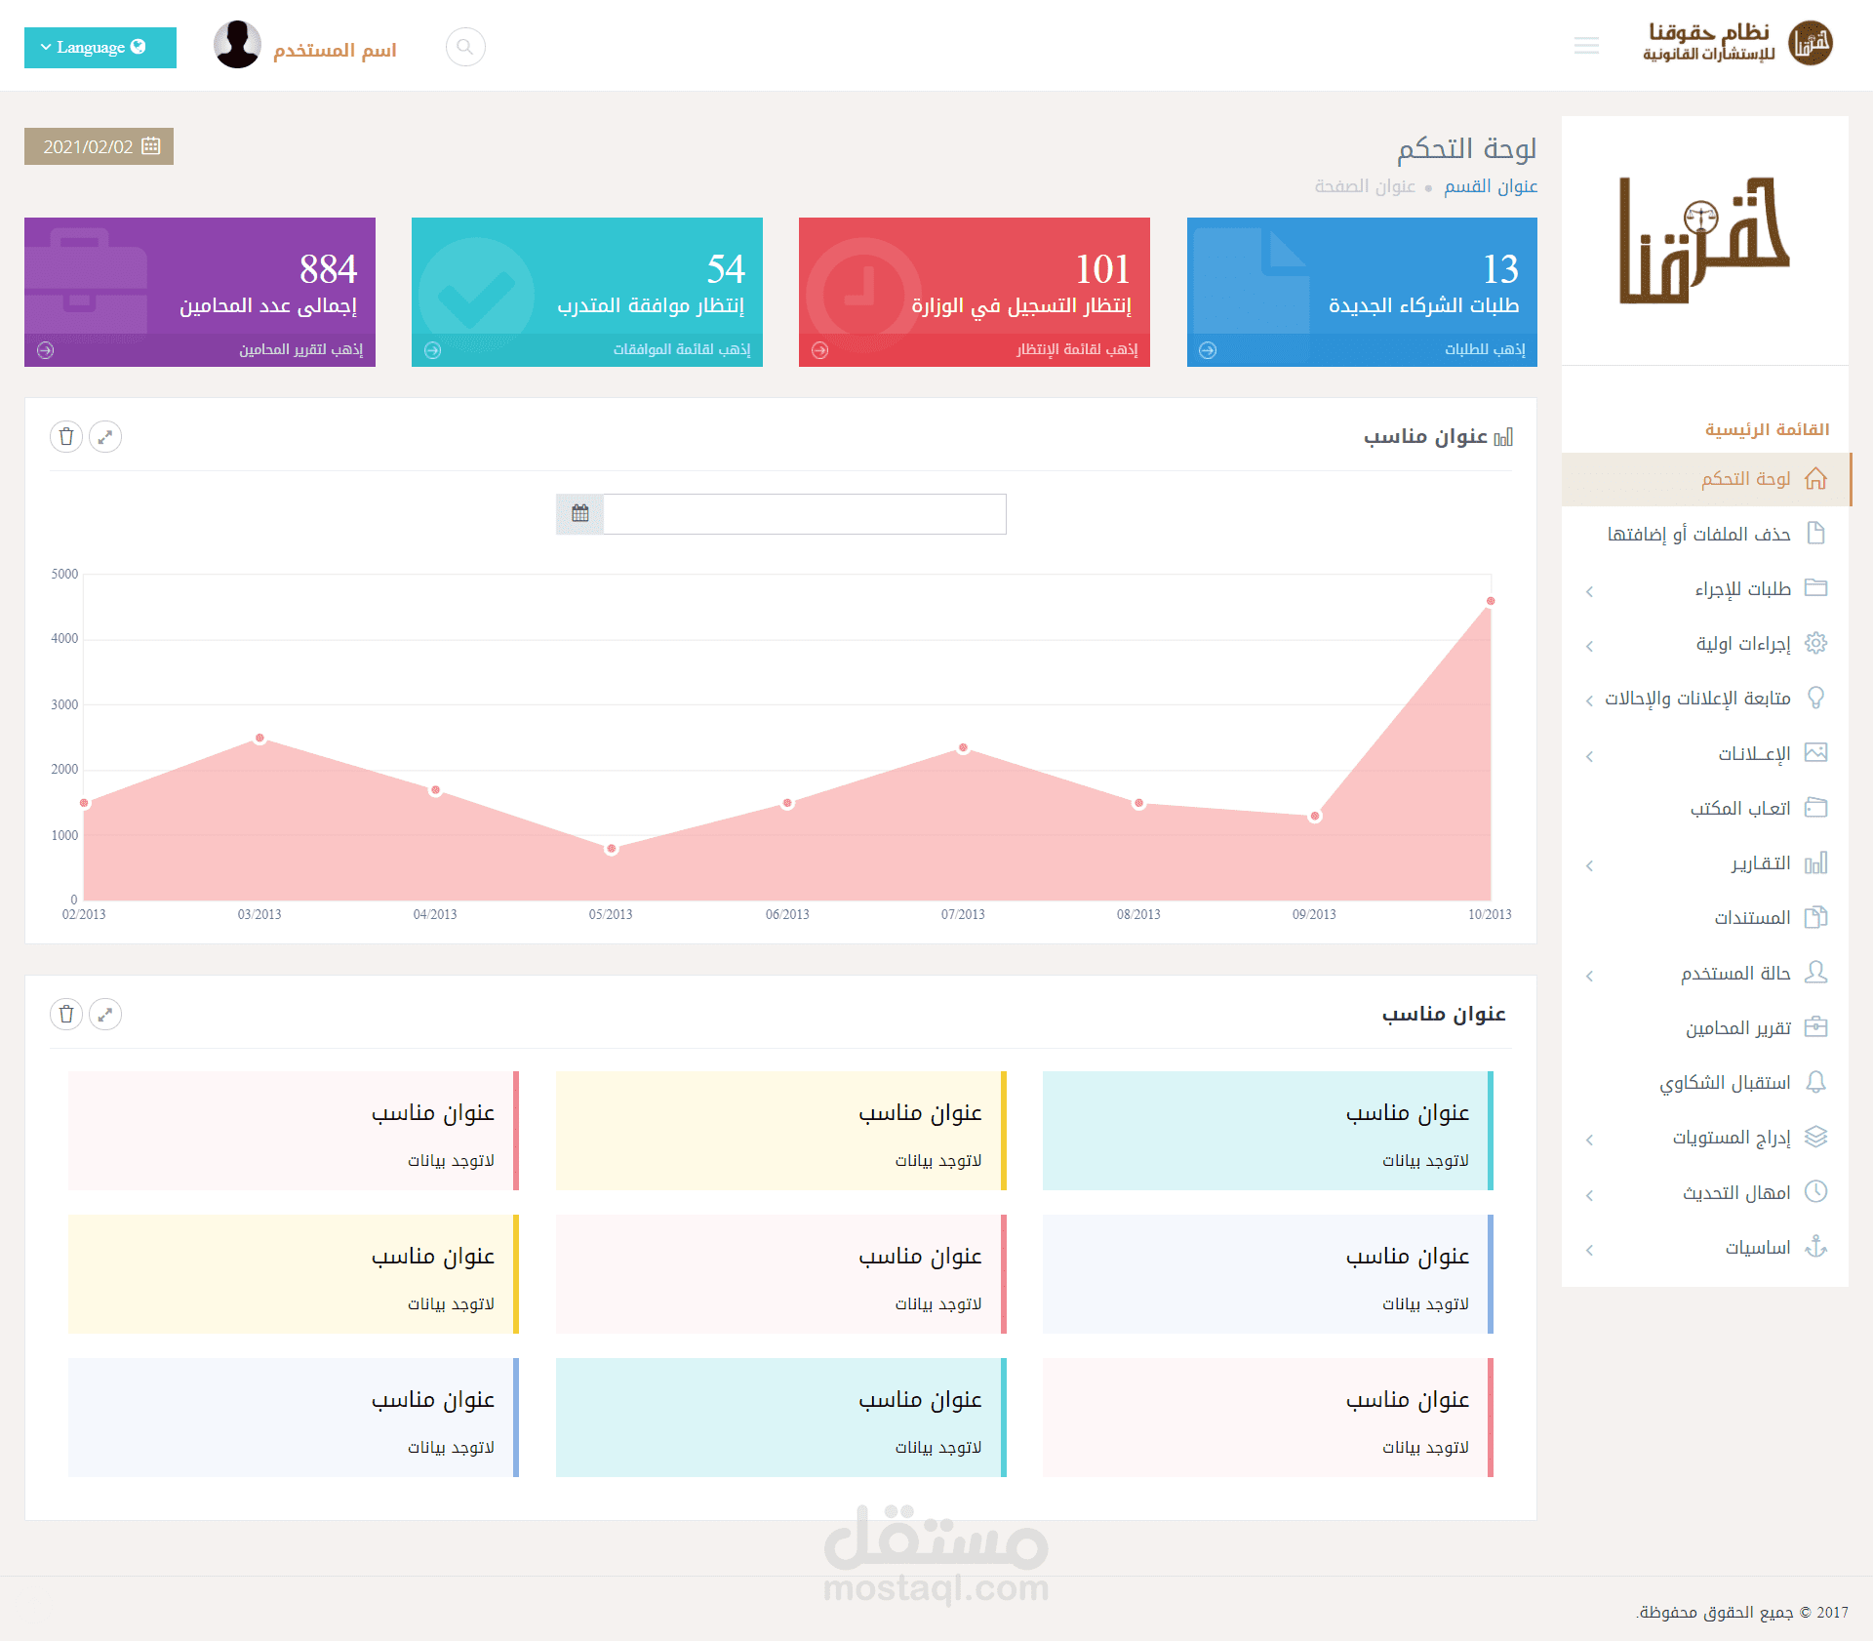The width and height of the screenshot is (1873, 1641).
Task: Expand the chart widget with fullscreen arrows icon
Action: tap(106, 436)
